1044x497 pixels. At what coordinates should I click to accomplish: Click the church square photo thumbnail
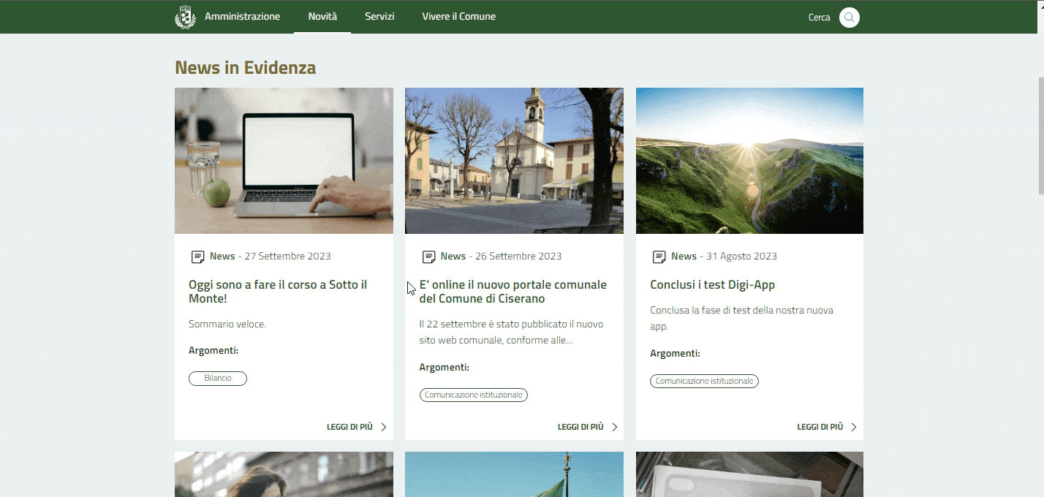514,161
